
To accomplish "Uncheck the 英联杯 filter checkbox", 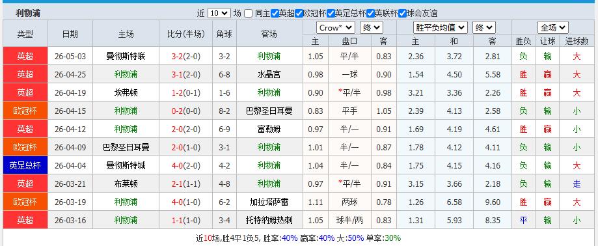I will [370, 14].
